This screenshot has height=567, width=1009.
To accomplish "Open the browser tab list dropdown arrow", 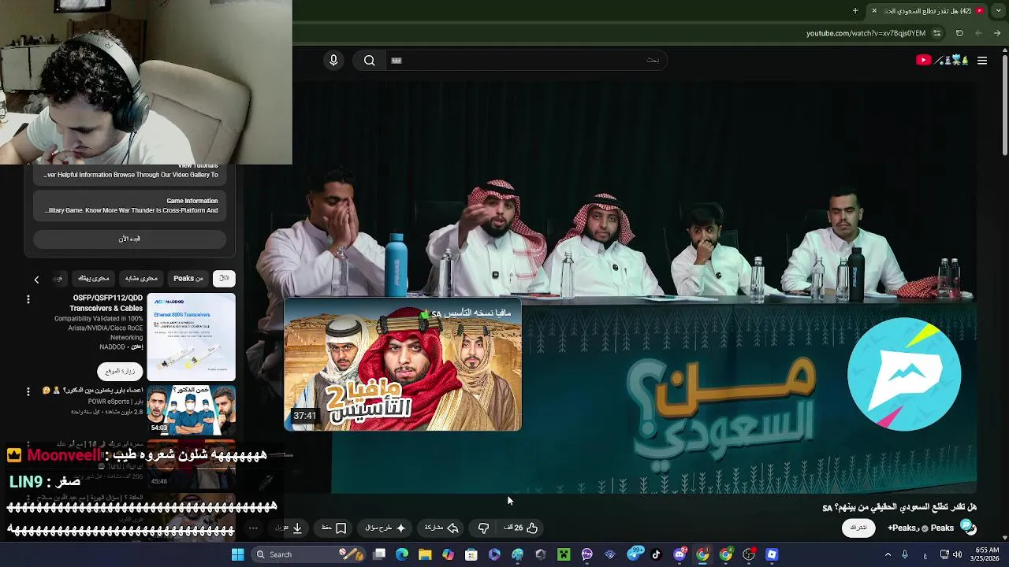I will [x=998, y=11].
